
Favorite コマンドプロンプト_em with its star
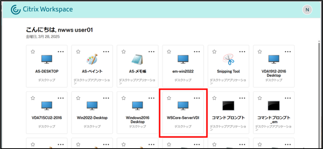[260, 98]
